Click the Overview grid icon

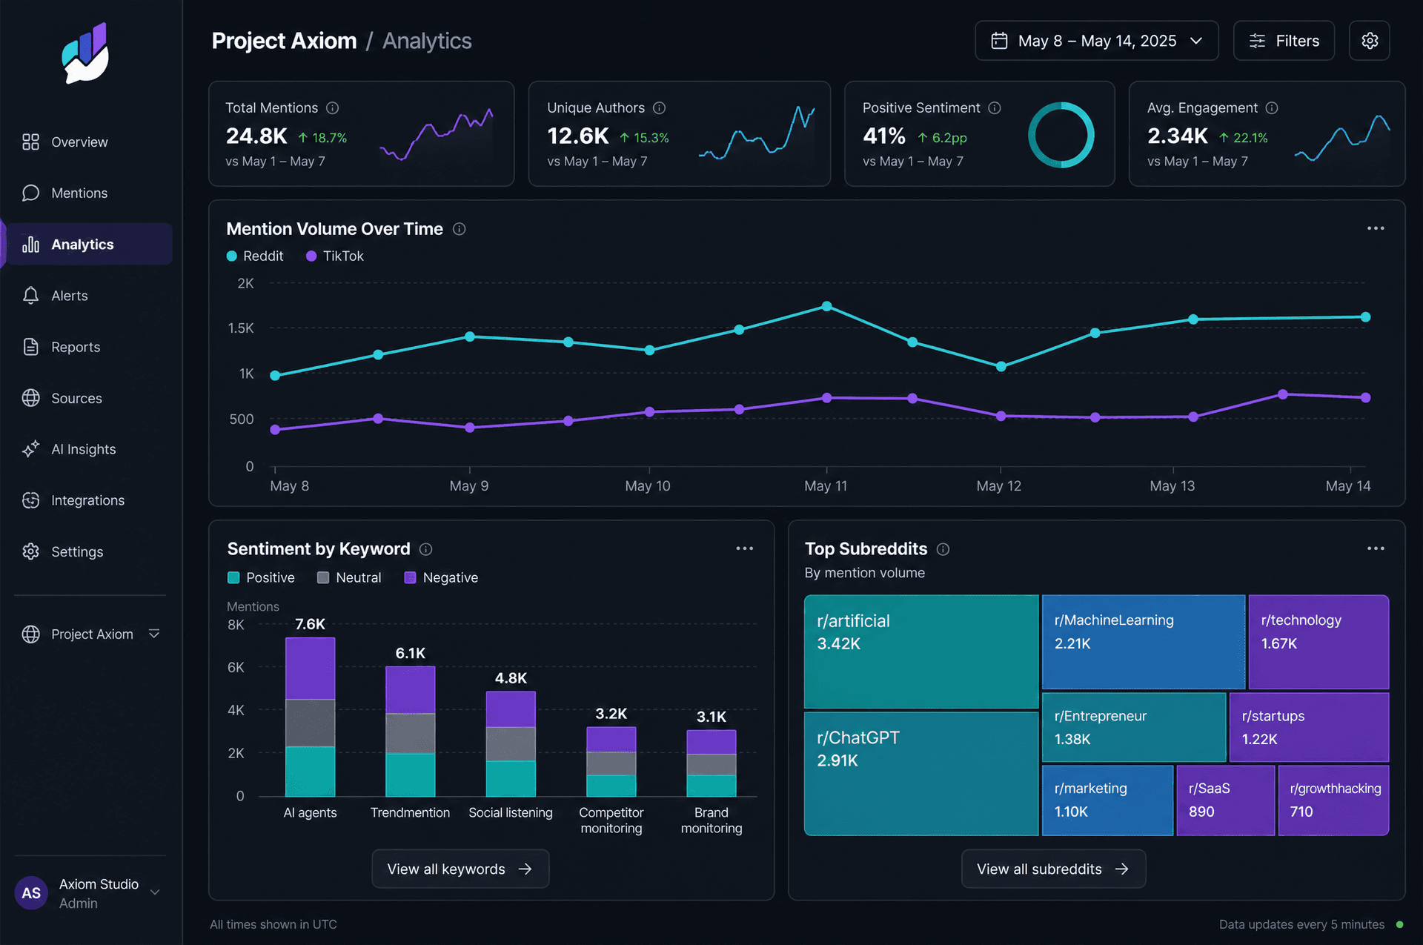[x=30, y=142]
